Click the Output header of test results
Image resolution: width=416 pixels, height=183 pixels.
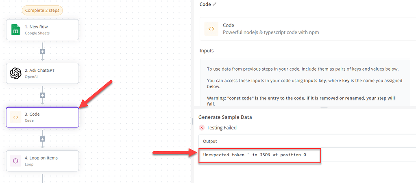click(210, 141)
